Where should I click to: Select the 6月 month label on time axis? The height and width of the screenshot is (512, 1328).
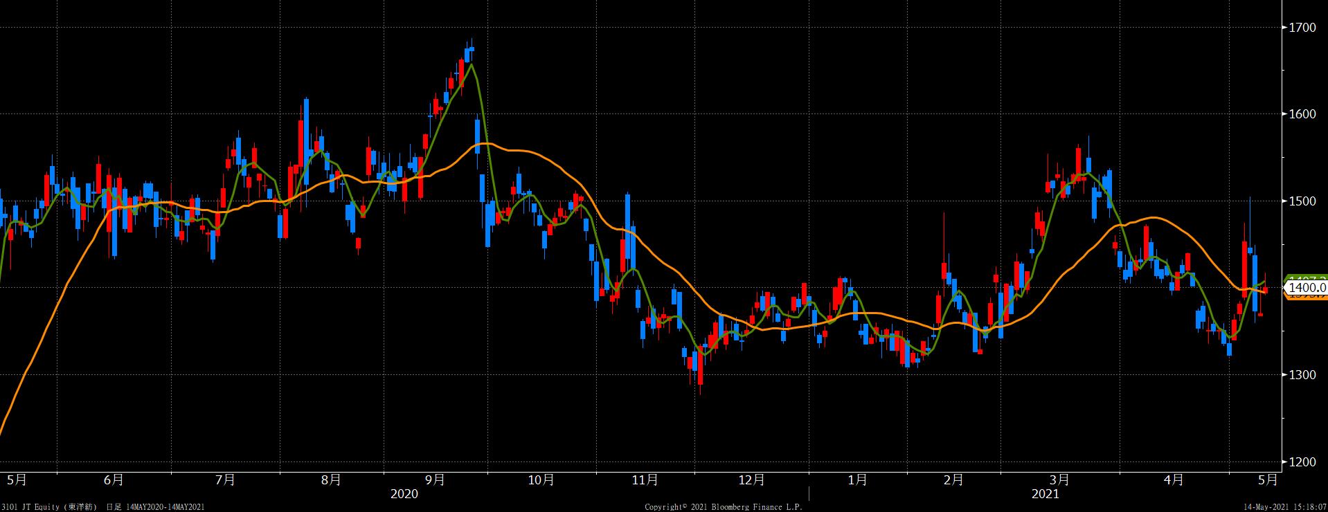pyautogui.click(x=114, y=479)
